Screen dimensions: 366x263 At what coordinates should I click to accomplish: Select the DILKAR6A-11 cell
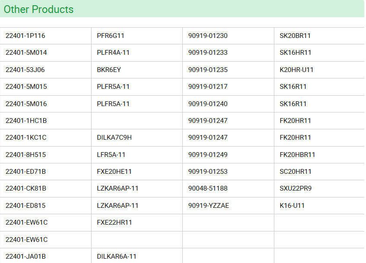click(x=117, y=256)
